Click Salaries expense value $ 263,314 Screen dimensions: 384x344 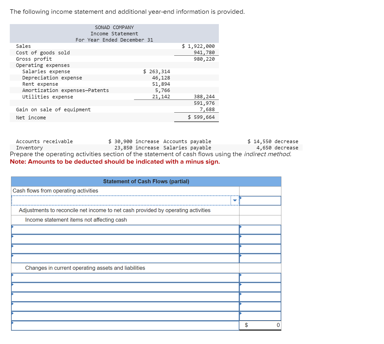157,71
